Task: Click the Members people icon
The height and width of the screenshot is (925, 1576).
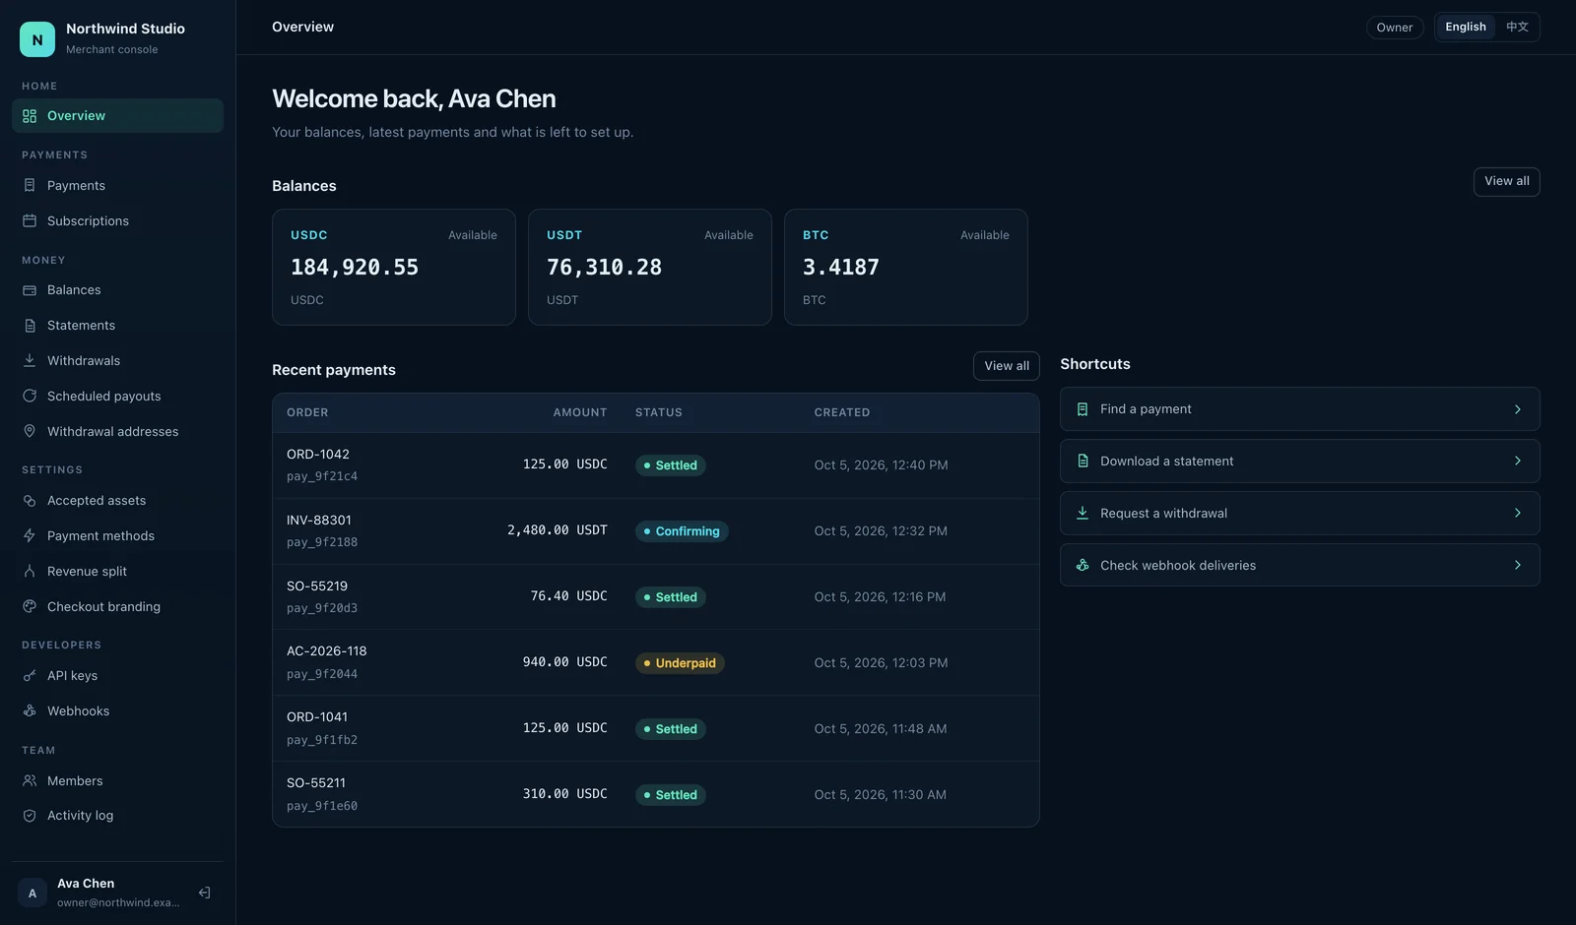Action: tap(30, 781)
